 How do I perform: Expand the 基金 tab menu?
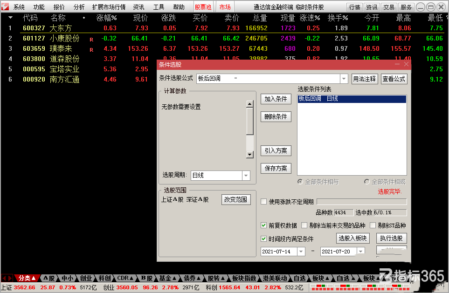pyautogui.click(x=173, y=278)
